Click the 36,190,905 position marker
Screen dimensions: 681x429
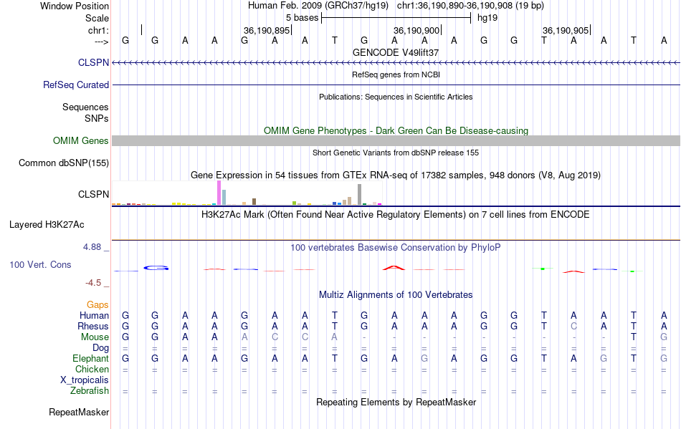point(567,30)
